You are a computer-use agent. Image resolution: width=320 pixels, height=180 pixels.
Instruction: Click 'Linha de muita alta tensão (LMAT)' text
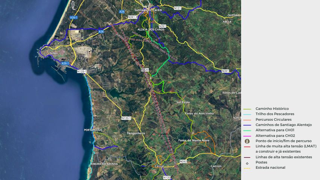286,146
